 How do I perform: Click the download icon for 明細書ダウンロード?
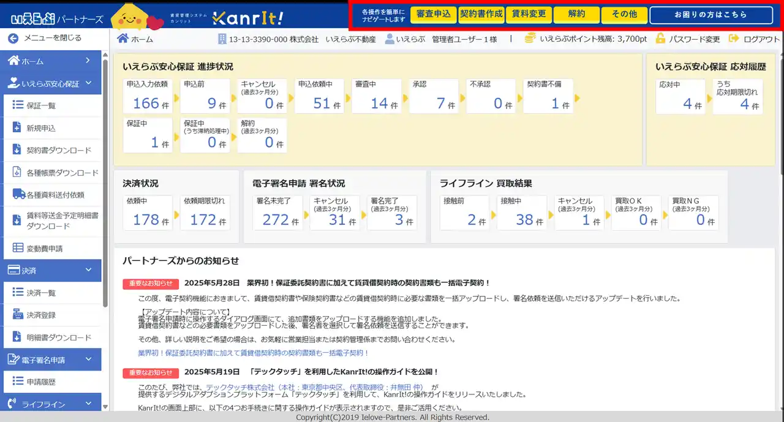coord(17,337)
